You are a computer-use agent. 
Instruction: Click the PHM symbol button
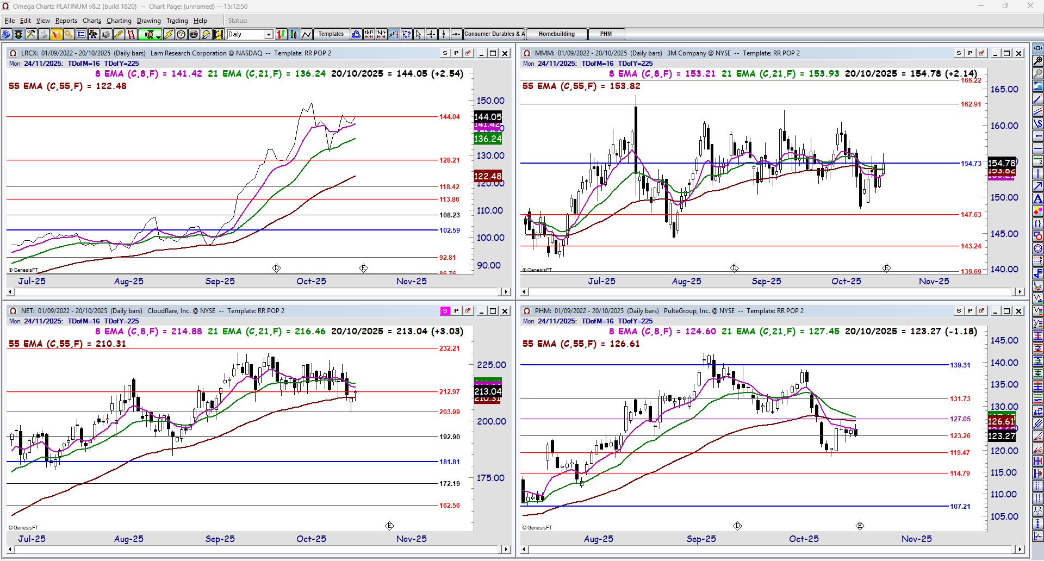tap(606, 34)
